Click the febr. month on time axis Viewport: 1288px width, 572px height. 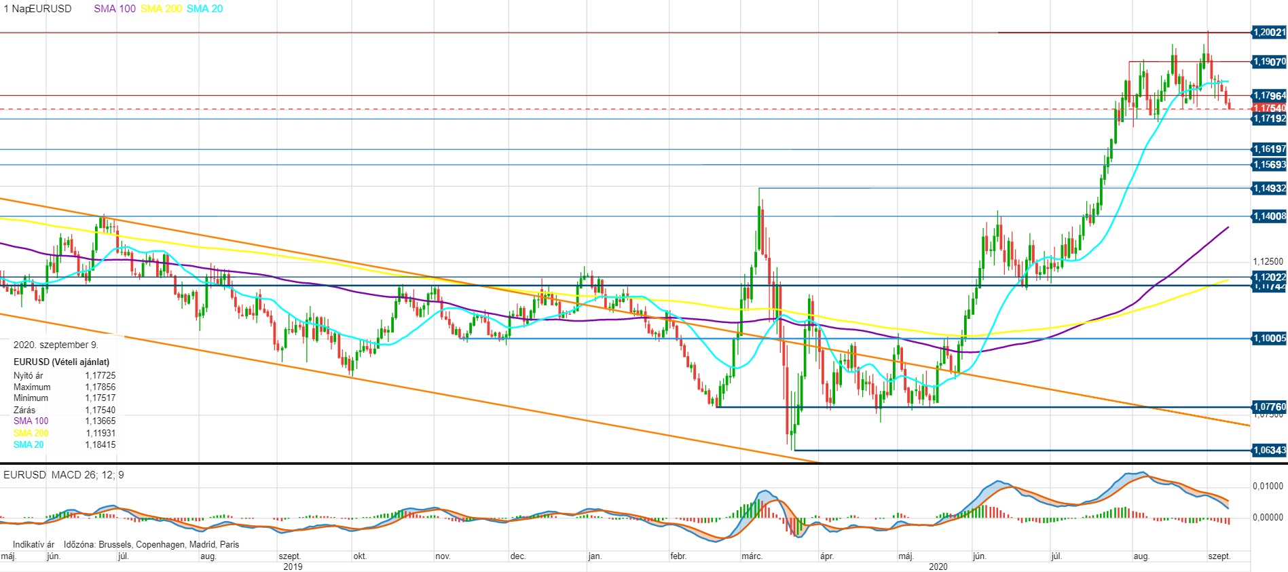678,556
